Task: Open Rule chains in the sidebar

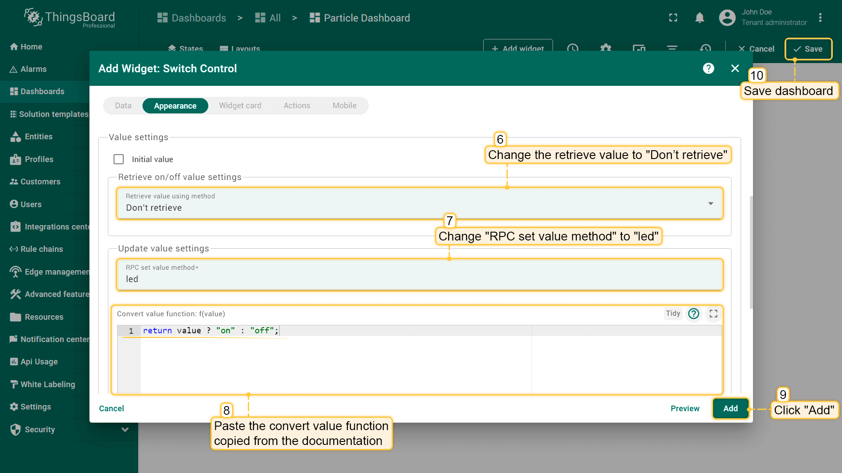Action: click(x=42, y=249)
